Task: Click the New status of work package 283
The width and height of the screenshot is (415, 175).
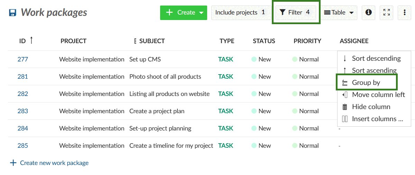Action: [x=265, y=111]
